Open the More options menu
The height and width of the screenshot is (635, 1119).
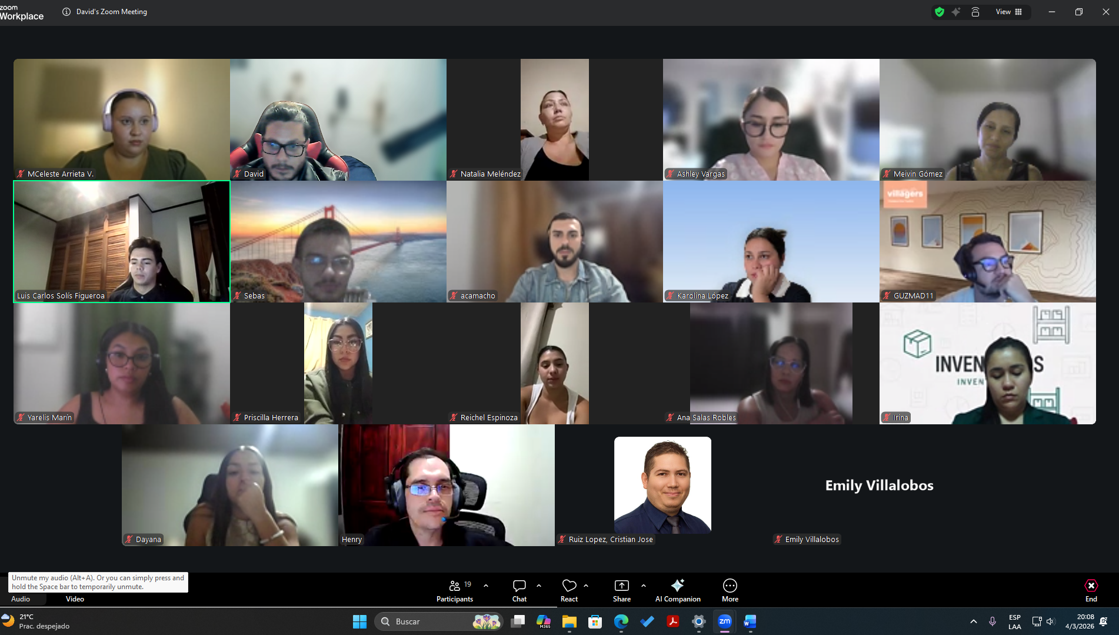click(x=730, y=590)
